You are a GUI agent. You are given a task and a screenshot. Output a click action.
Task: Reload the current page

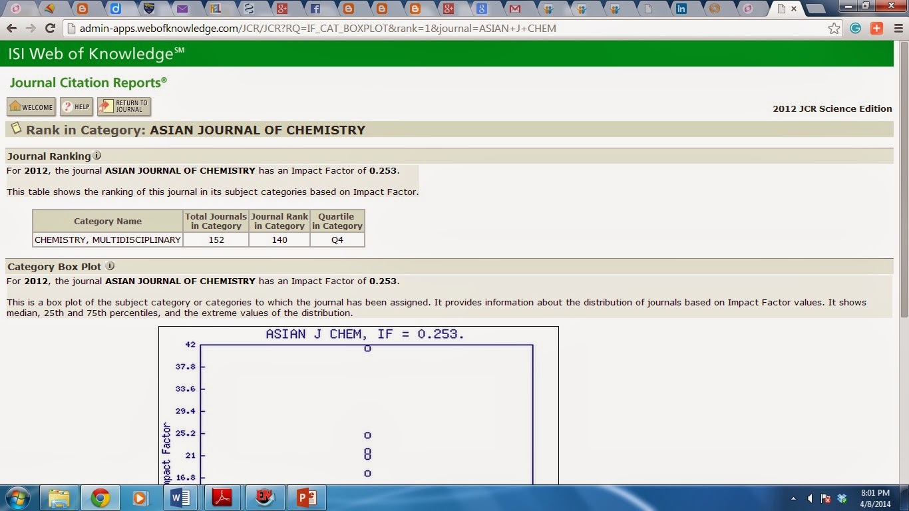(50, 29)
